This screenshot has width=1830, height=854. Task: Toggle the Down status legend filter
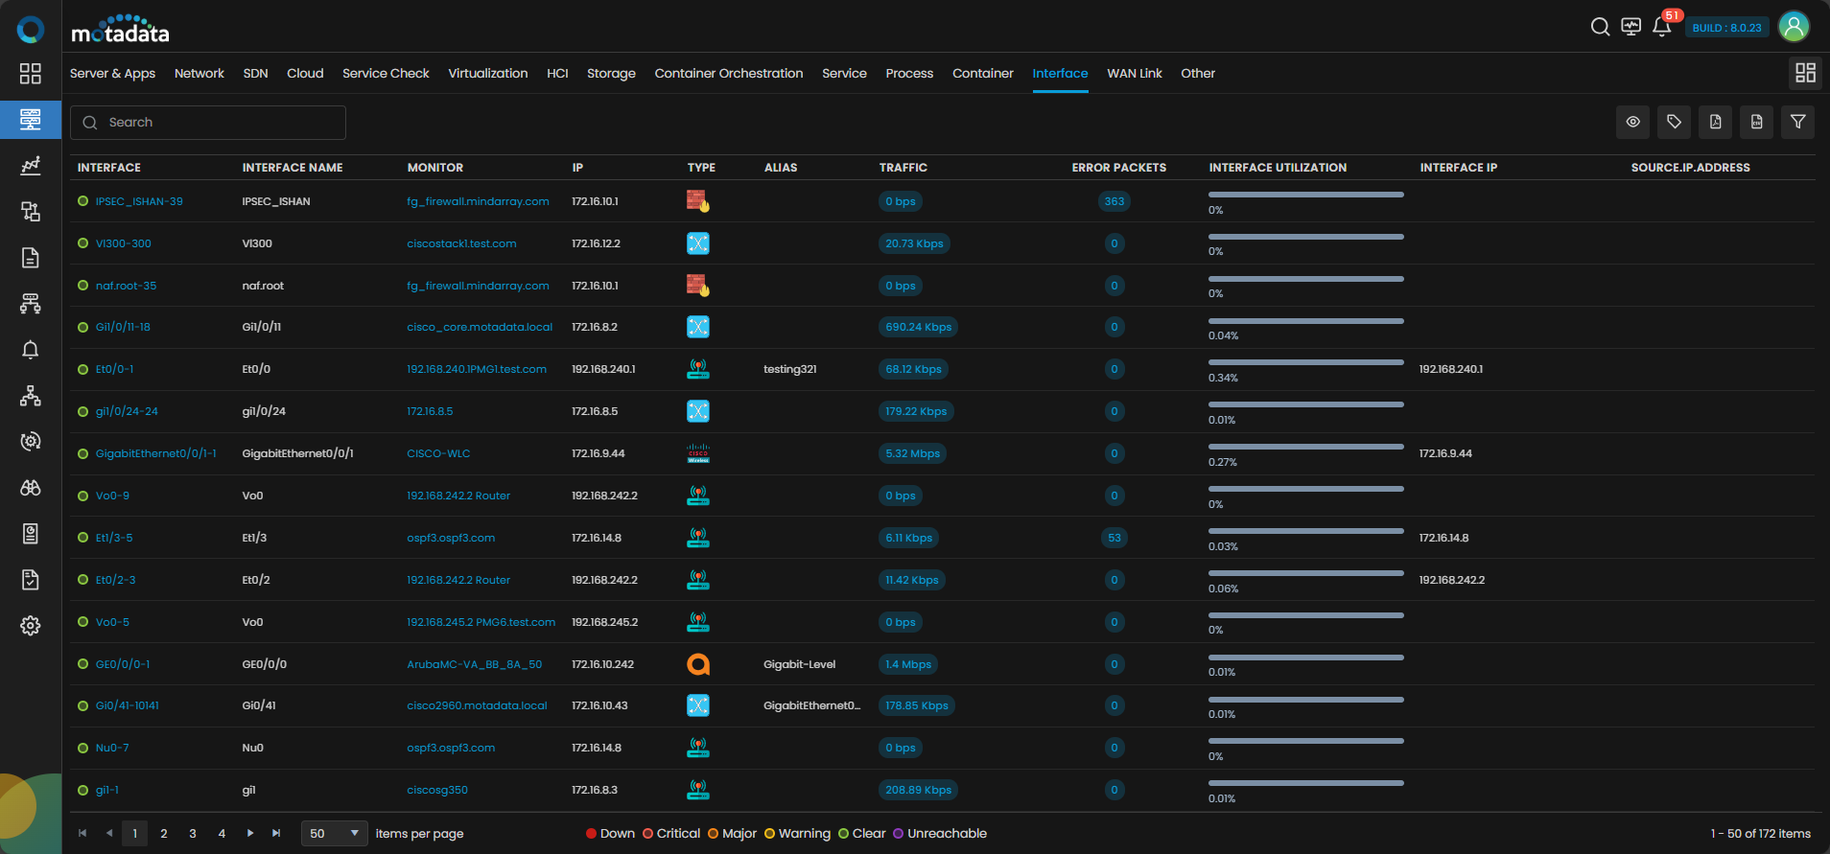(x=610, y=833)
